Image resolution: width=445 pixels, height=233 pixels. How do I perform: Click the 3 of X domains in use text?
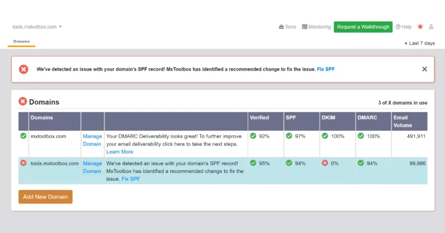[402, 103]
